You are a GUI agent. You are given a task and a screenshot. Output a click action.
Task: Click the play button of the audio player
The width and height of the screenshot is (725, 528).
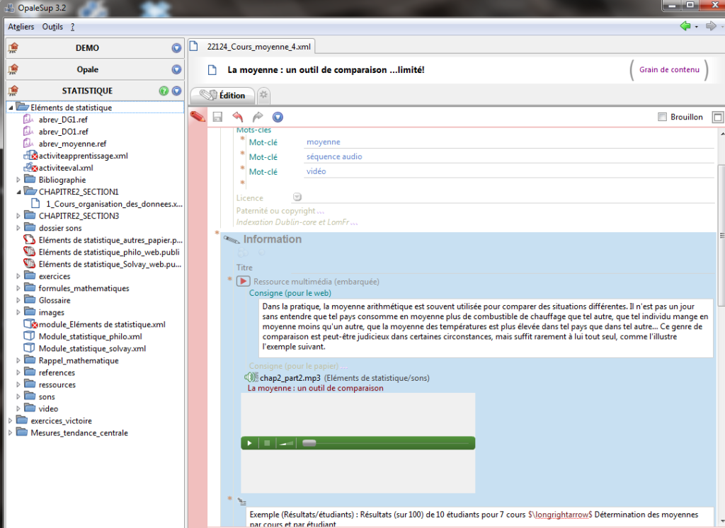coord(250,443)
